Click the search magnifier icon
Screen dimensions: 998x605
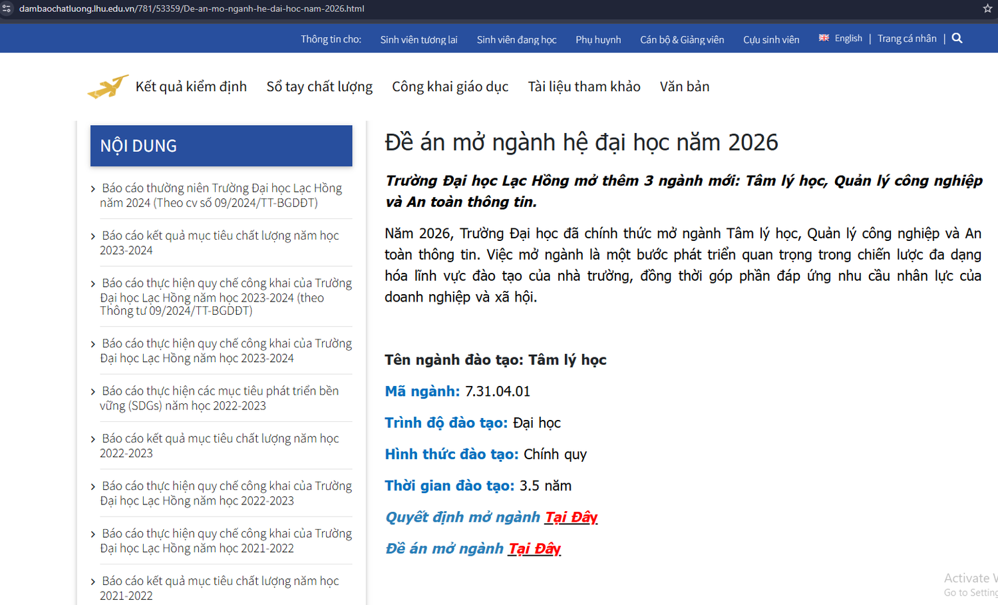click(x=957, y=39)
